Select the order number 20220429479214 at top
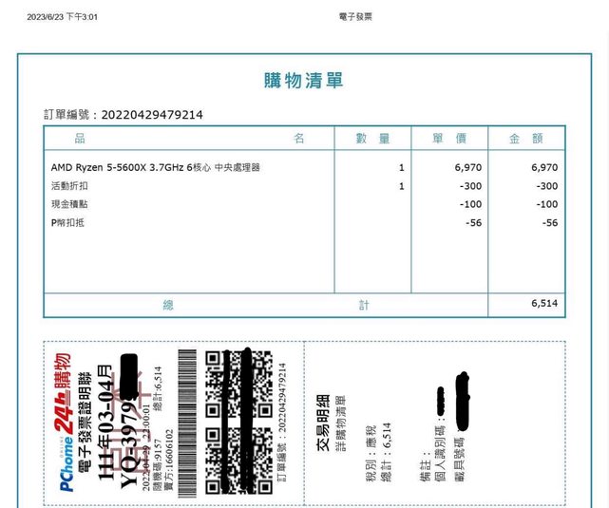Image resolution: width=609 pixels, height=508 pixels. tap(151, 115)
